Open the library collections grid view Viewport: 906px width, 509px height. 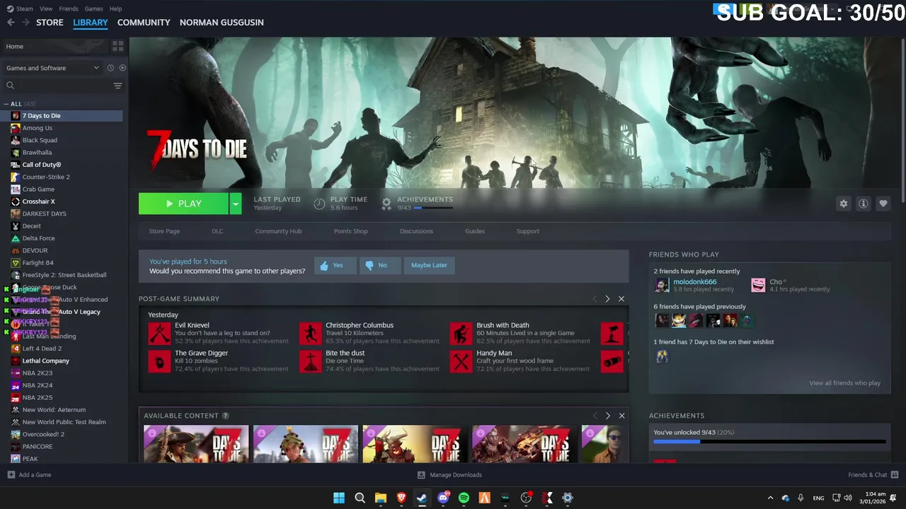[x=117, y=46]
